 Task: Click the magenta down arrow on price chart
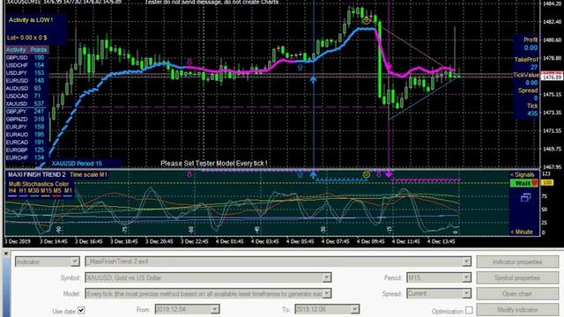pos(389,68)
